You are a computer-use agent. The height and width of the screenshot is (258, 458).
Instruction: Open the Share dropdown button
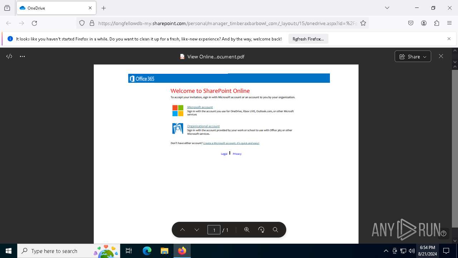pos(413,57)
